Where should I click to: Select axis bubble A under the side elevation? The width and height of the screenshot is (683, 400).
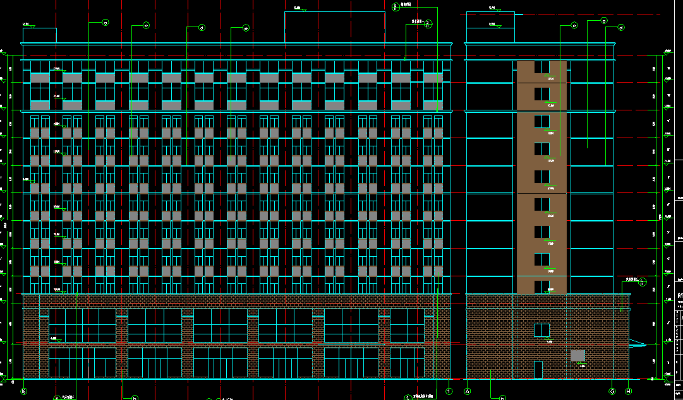tap(468, 391)
